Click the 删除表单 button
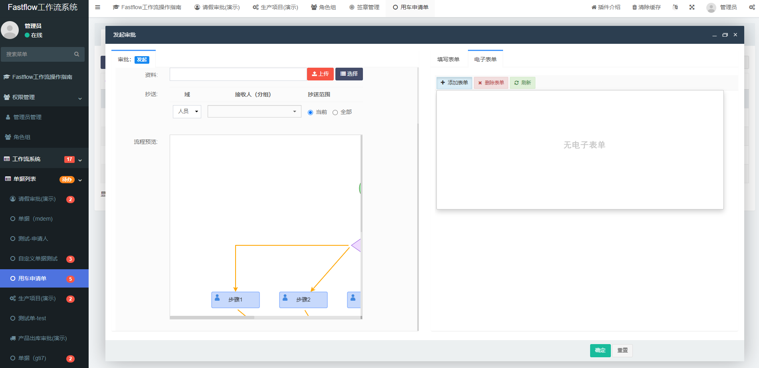The image size is (759, 368). [491, 83]
